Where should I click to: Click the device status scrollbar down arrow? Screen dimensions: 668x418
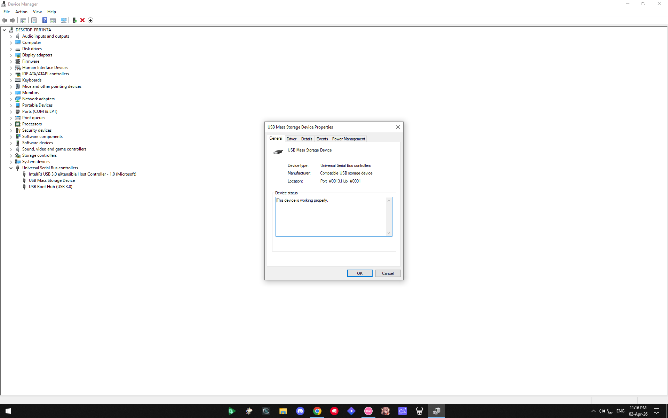coord(389,232)
